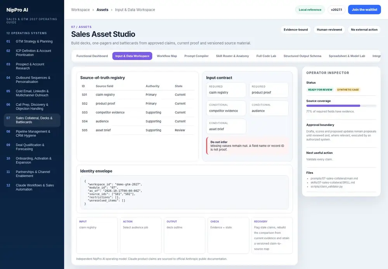The image size is (388, 269).
Task: Select the S04 audience row
Action: pos(138,121)
